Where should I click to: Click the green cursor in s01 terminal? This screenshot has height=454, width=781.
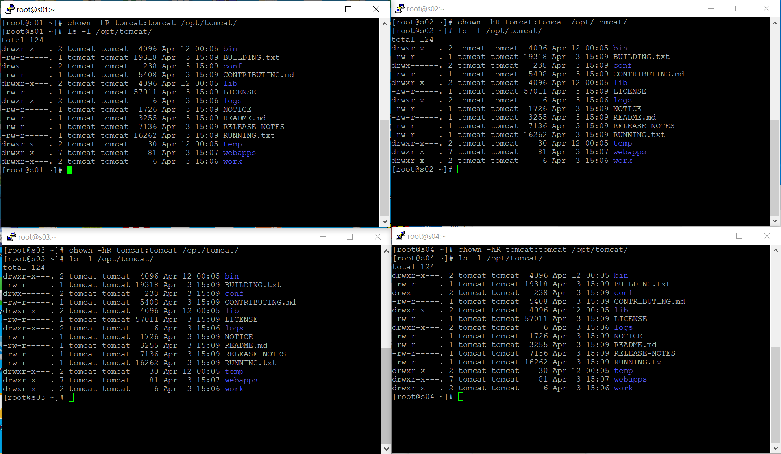pos(70,170)
